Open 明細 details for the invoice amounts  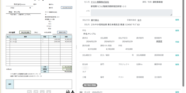[177, 42]
